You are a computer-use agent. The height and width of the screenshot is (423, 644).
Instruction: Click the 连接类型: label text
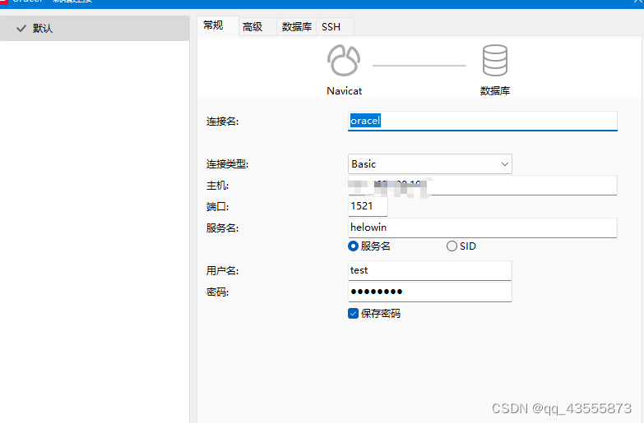[227, 164]
